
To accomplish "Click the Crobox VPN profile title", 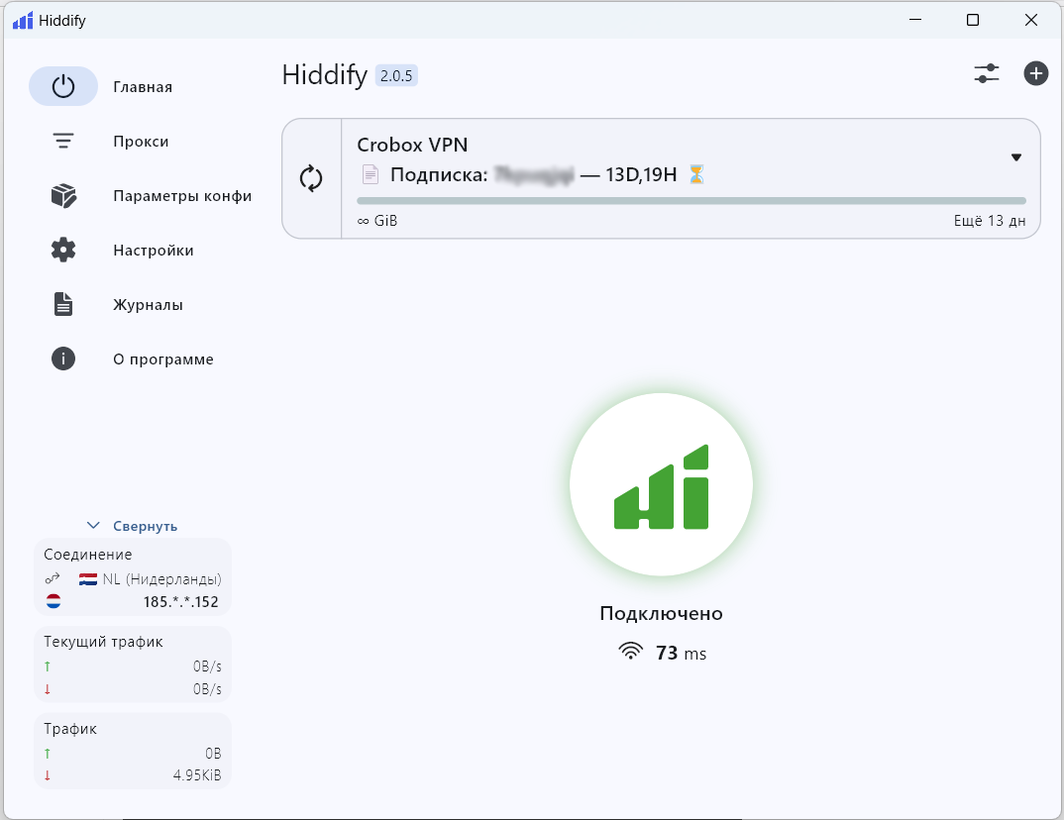I will click(412, 145).
